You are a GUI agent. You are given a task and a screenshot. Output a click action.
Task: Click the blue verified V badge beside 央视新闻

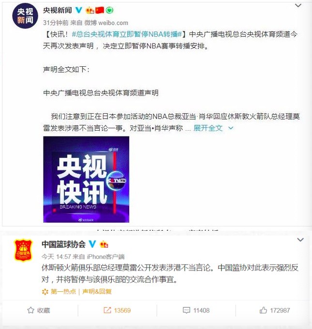(x=79, y=10)
